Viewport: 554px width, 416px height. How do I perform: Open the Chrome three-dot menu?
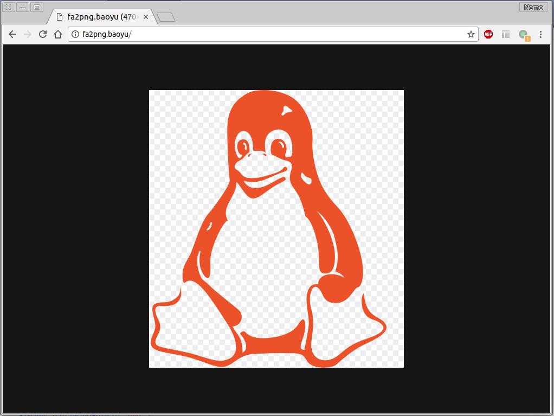pos(540,34)
